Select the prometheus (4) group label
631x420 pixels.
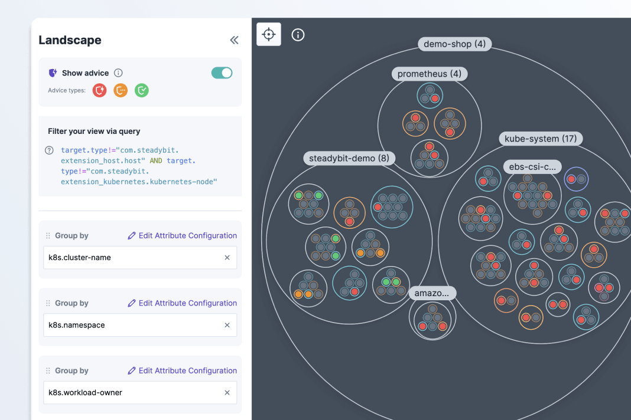point(430,74)
